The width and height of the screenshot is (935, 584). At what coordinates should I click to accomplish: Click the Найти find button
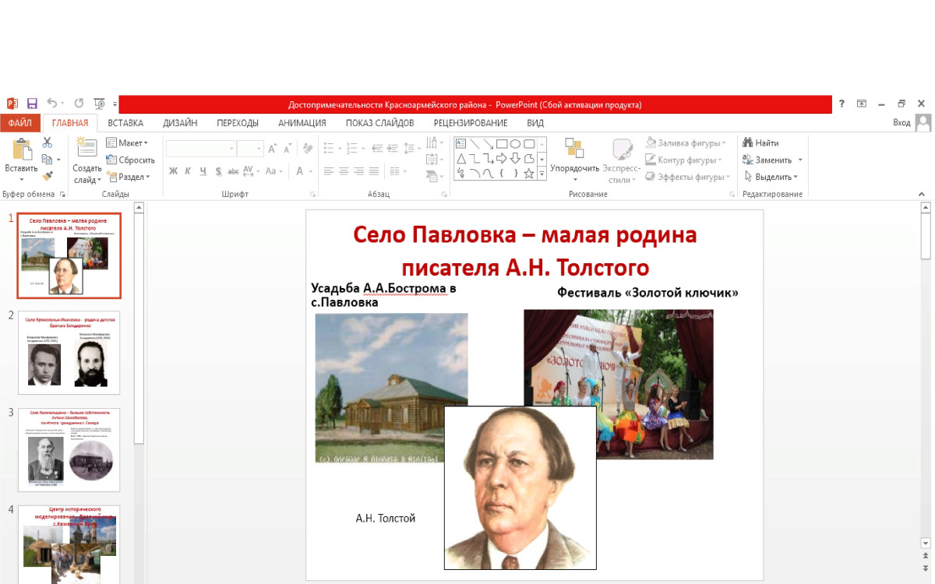click(x=760, y=142)
